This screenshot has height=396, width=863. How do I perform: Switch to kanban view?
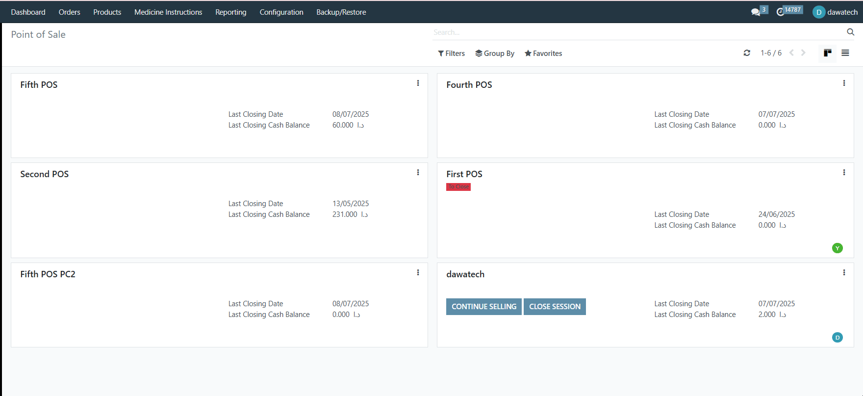828,53
